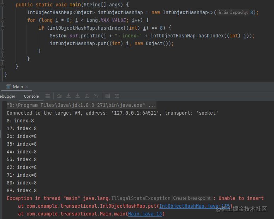Click the MAX_VALUE constant in code
Screen dimensions: 274x219
[x=113, y=20]
